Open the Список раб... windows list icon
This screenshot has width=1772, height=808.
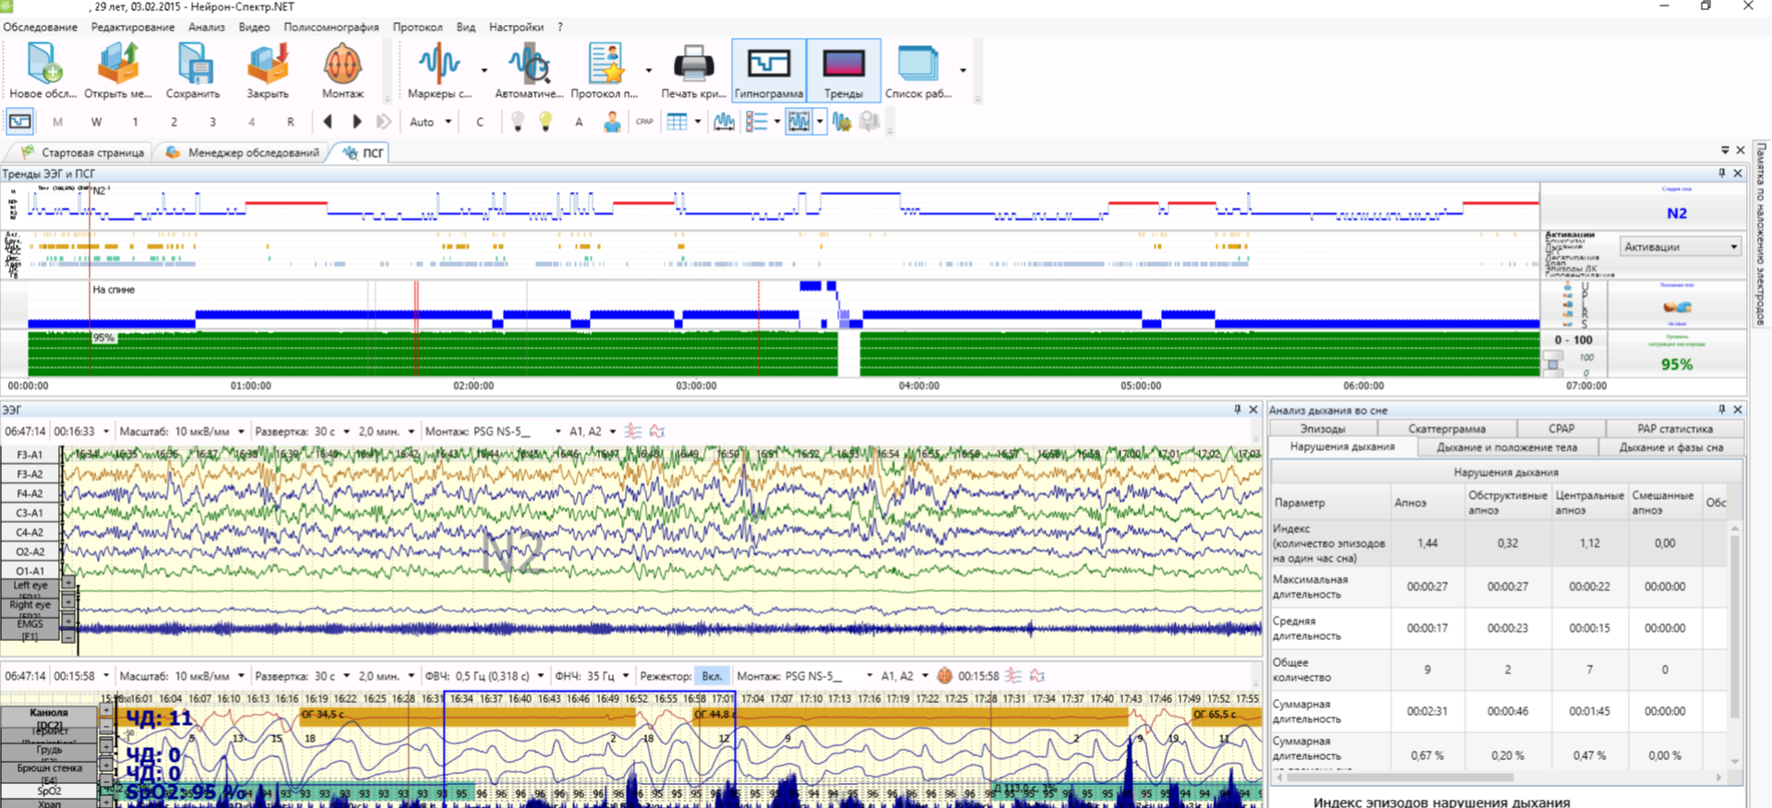click(x=917, y=64)
